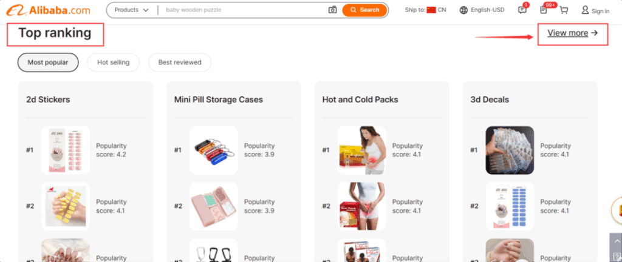Open the shopping cart icon
622x262 pixels.
pos(564,10)
